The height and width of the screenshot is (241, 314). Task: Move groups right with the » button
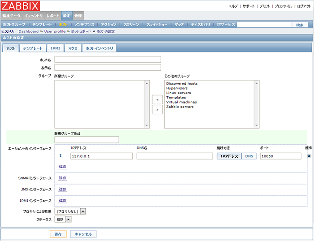[157, 110]
